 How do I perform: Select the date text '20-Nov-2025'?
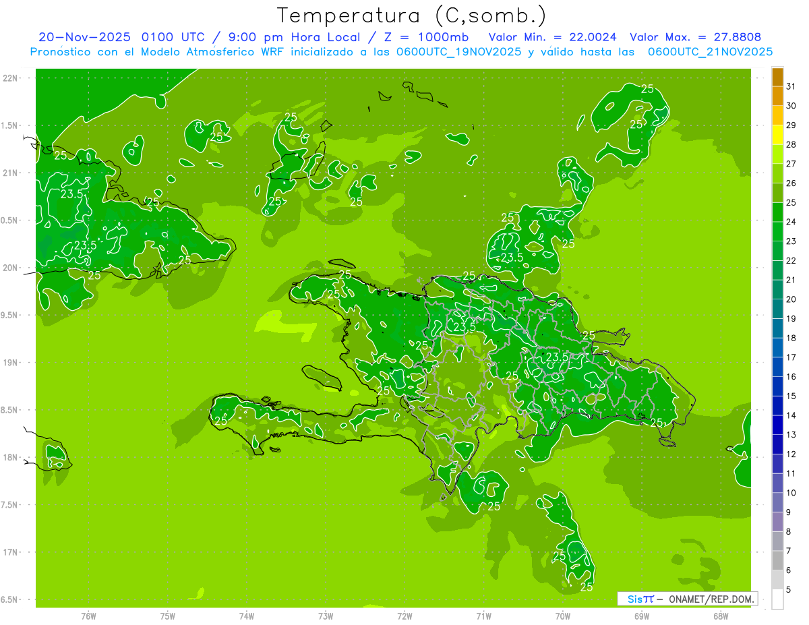click(x=86, y=37)
